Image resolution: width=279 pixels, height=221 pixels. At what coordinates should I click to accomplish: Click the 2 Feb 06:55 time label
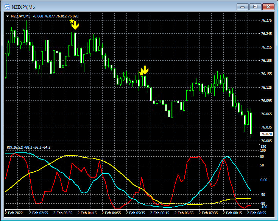pyautogui.click(x=184, y=213)
